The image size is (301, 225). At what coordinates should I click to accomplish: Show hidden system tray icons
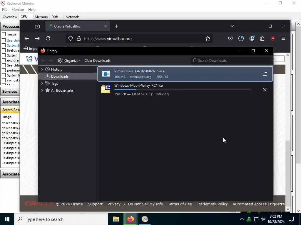click(242, 219)
